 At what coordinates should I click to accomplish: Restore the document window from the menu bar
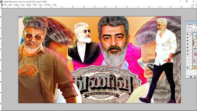point(193,5)
